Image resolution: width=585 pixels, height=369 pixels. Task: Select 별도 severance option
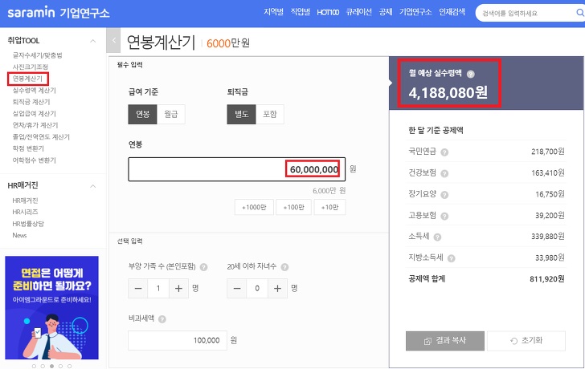coord(241,115)
